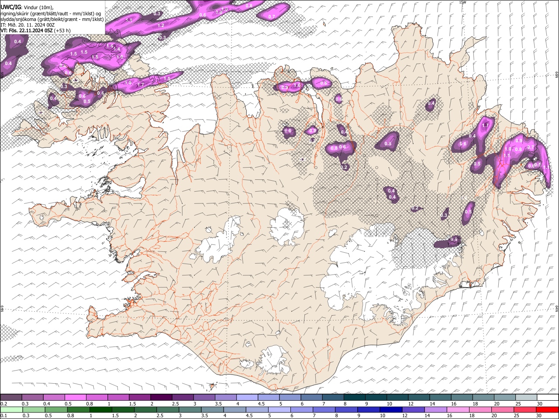
Task: Pick the bright pink 0.5 snow legend swatch
Action: point(75,398)
